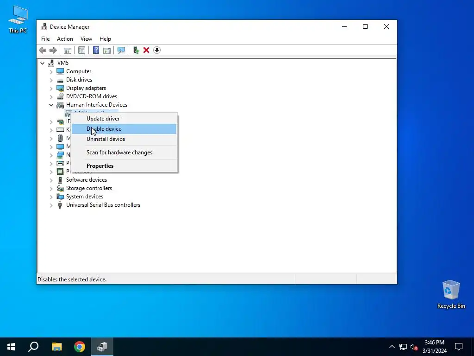The width and height of the screenshot is (474, 356).
Task: Click the Device Manager taskbar button
Action: (x=102, y=347)
